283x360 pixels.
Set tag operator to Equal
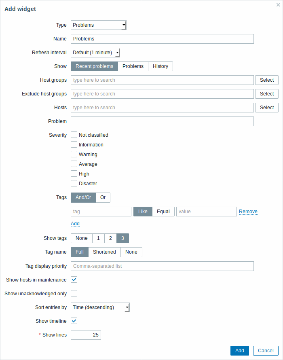pyautogui.click(x=163, y=212)
